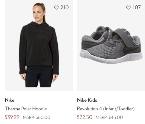Image resolution: width=145 pixels, height=124 pixels.
Task: Click the 107 favorites count on the shoe card
Action: [x=136, y=7]
